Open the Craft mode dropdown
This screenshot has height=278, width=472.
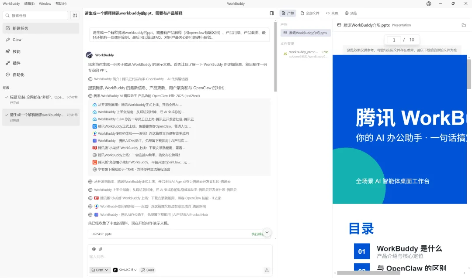click(x=100, y=270)
